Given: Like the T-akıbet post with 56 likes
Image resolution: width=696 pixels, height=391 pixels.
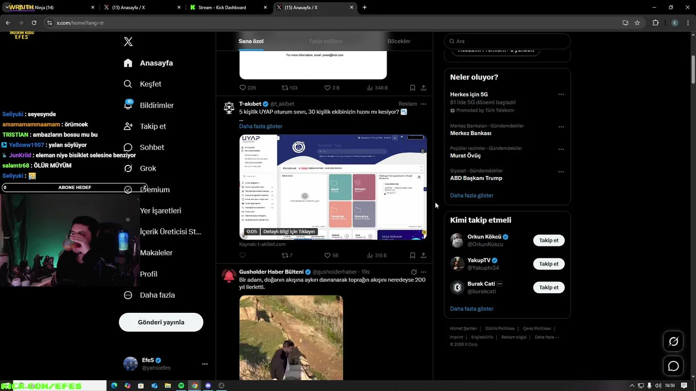Looking at the screenshot, I should [331, 255].
